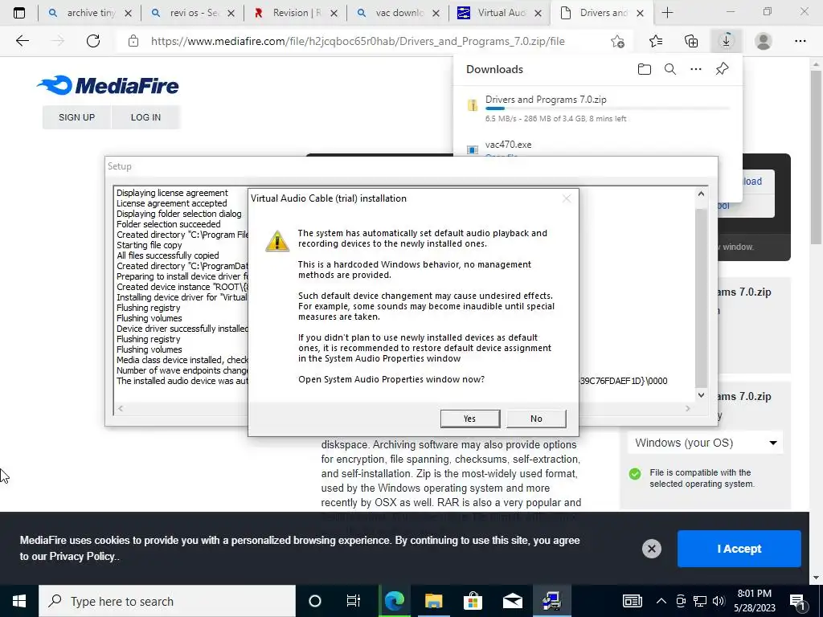Screen dimensions: 823x617
Task: Open Microsoft Edge from the taskbar
Action: coord(394,601)
